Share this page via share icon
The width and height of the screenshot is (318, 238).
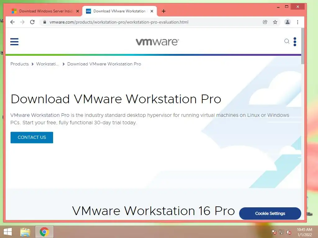tap(265, 22)
